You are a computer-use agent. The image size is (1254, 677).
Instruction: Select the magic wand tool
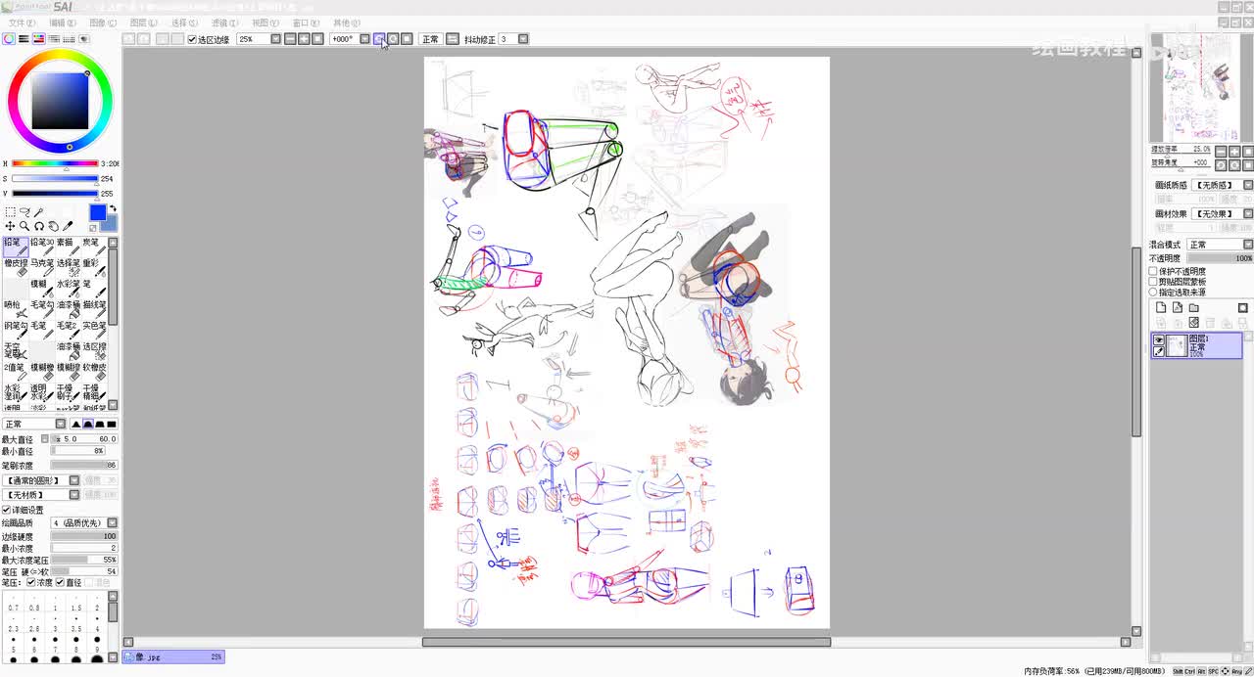[39, 212]
